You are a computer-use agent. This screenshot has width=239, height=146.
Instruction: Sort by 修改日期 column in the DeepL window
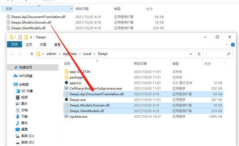coord(140,63)
